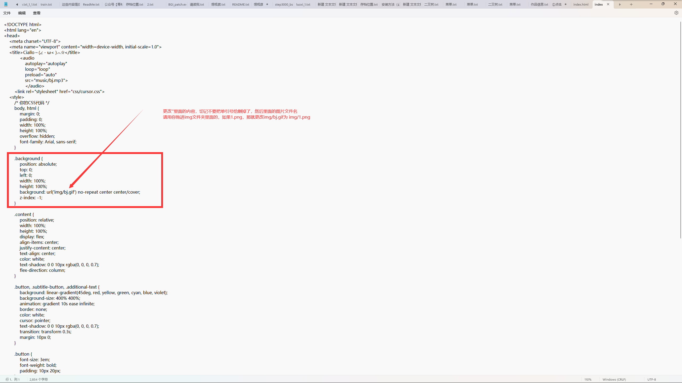Switch to the train.txt tab
Viewport: 682px width, 383px height.
46,5
